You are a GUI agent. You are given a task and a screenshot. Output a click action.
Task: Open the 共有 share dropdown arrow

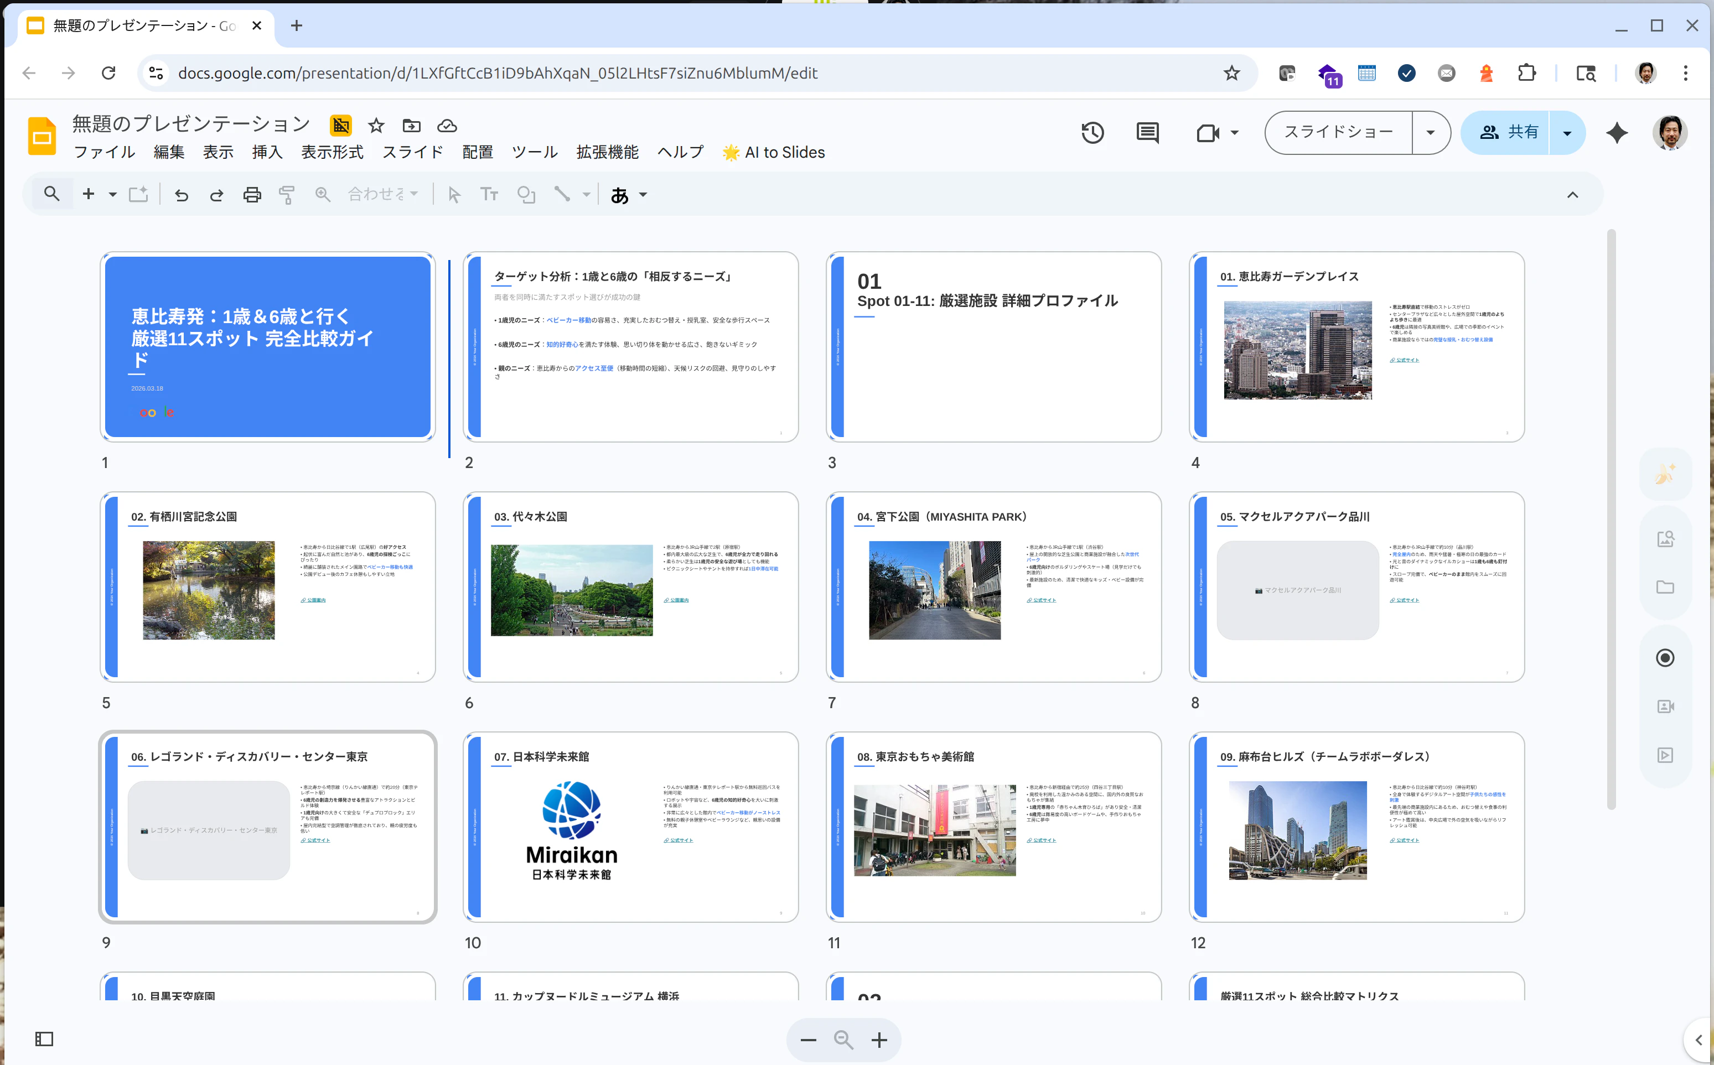[1567, 132]
